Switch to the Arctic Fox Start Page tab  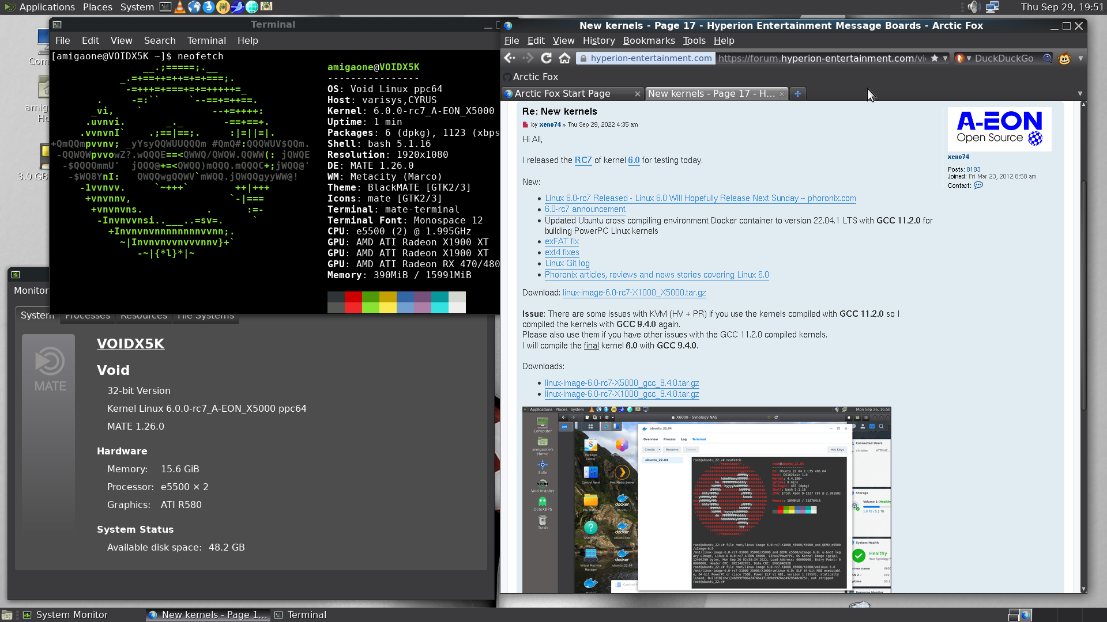click(572, 94)
